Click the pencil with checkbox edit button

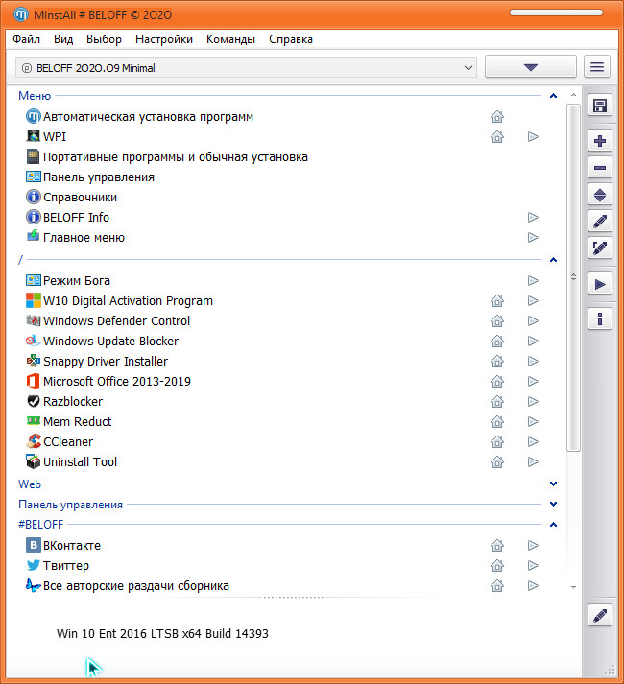tap(600, 248)
